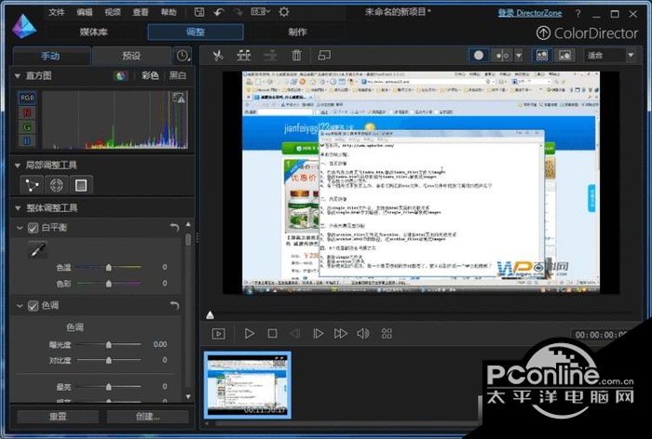Open the settings gear icon

pos(283,12)
